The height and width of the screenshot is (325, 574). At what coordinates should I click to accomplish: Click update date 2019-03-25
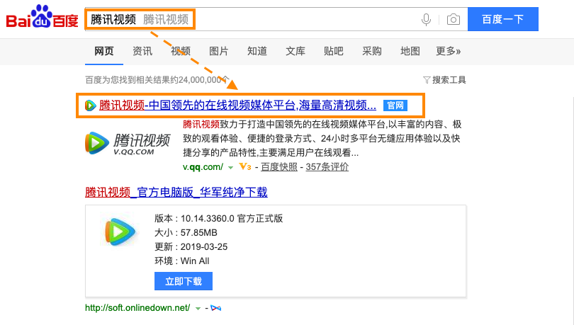(x=204, y=247)
